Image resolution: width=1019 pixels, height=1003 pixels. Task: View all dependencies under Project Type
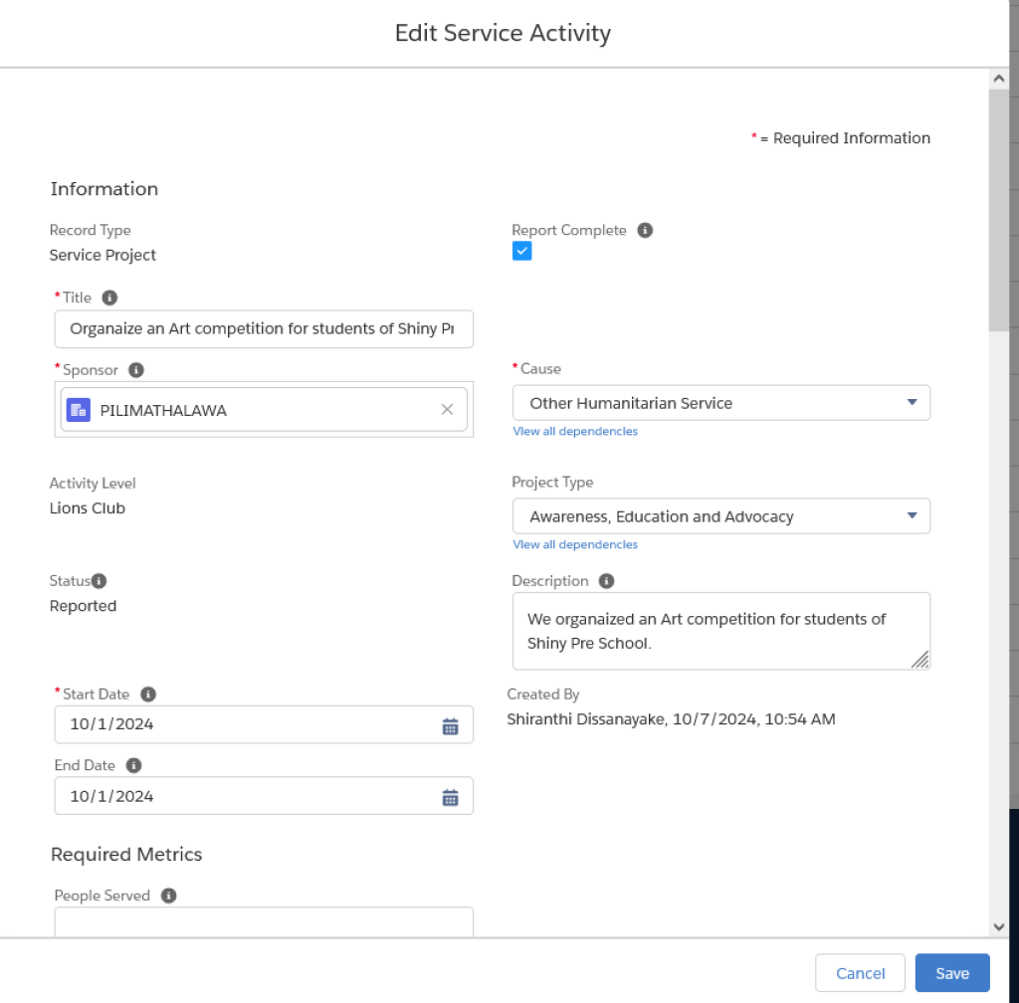(575, 544)
